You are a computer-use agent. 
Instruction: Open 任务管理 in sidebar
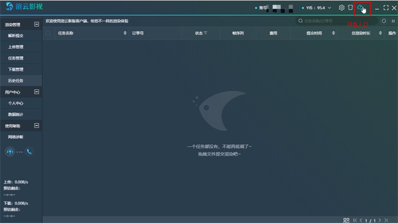coord(21,58)
